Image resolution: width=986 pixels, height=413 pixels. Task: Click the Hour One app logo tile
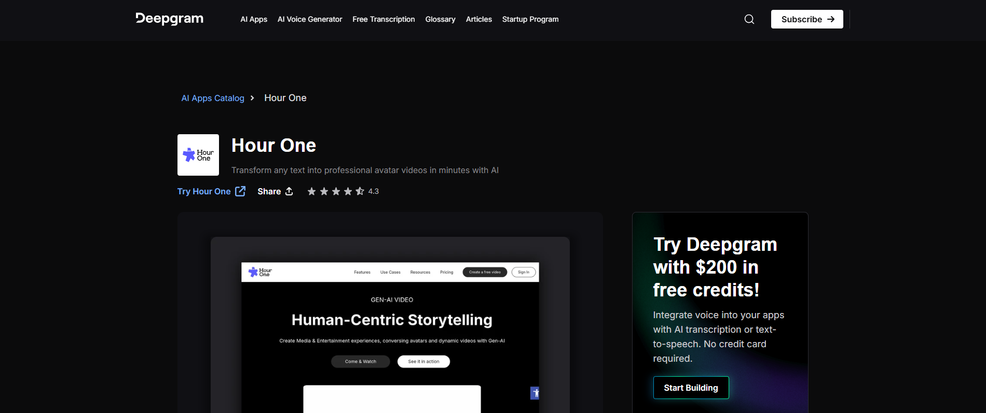[x=198, y=155]
